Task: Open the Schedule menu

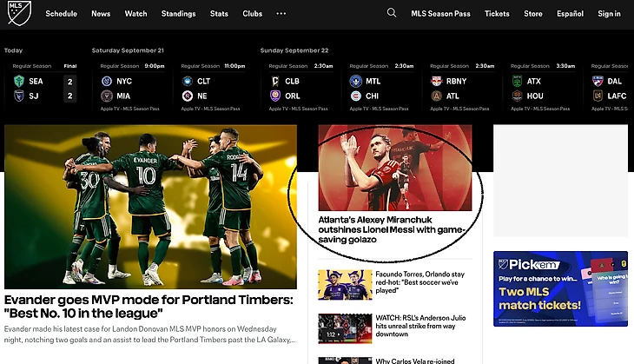Action: pos(61,13)
